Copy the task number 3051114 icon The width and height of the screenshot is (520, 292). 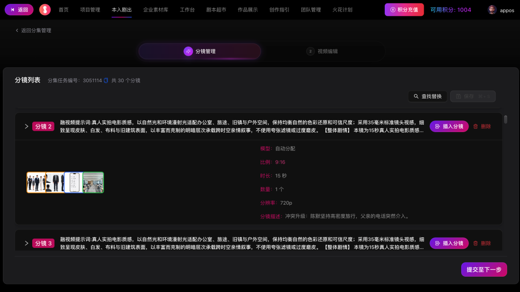click(x=106, y=80)
